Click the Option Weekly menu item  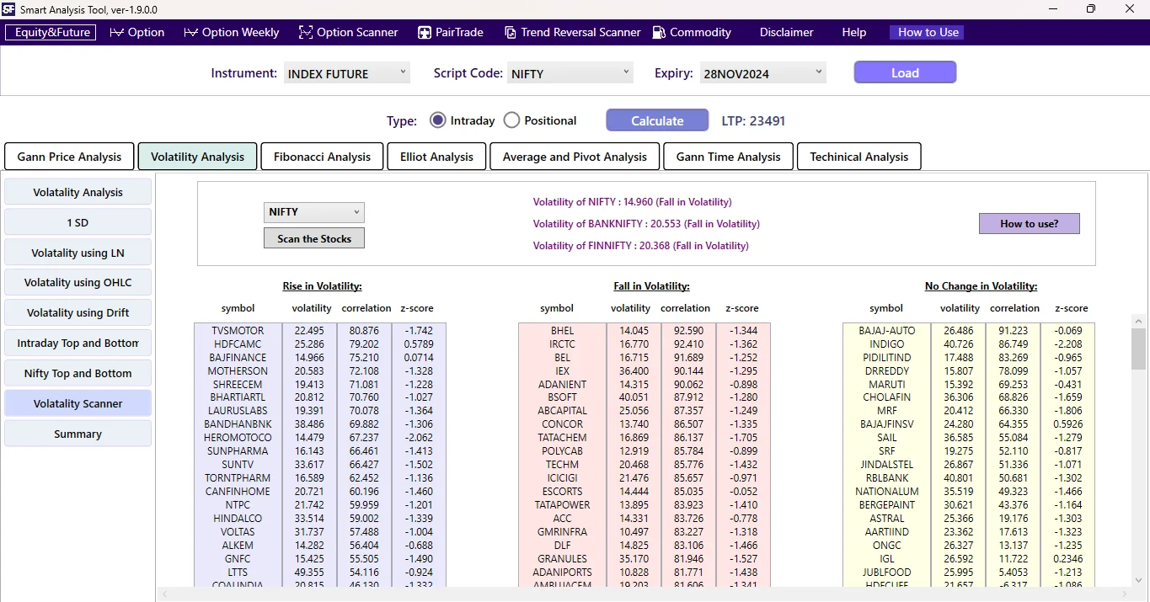[238, 32]
